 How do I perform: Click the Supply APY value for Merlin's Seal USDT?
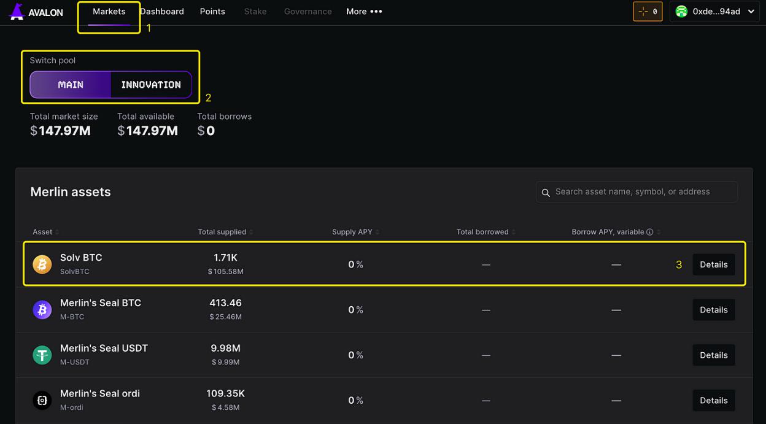(x=356, y=355)
